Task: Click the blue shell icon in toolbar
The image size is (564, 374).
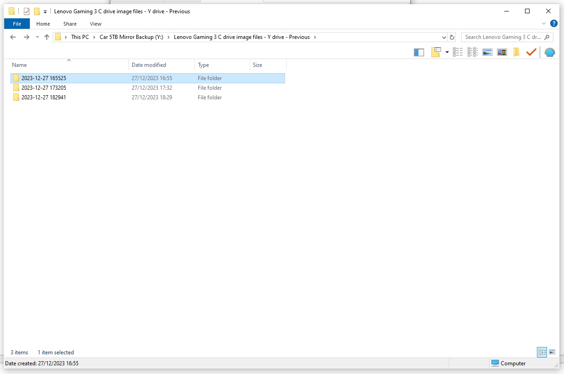Action: pyautogui.click(x=550, y=52)
